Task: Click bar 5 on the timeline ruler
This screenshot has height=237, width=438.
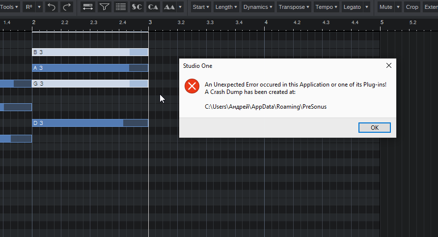Action: pyautogui.click(x=382, y=22)
